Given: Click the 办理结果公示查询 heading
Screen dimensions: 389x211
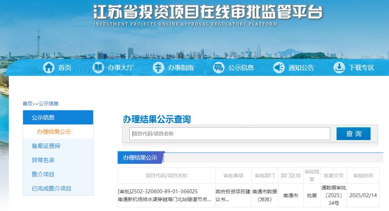Looking at the screenshot, I should [157, 119].
